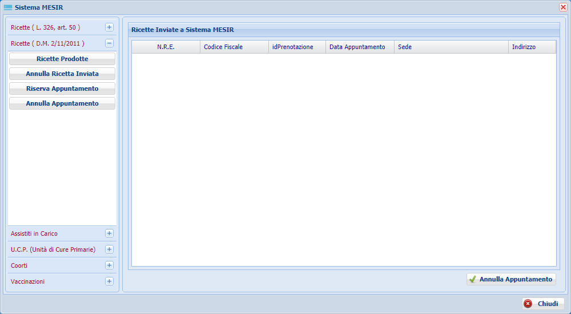Expand the Vaccinazioni section
This screenshot has width=571, height=314.
[x=109, y=281]
